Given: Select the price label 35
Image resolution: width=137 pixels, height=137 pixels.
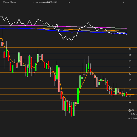Looking at the screenshot, I should point(130,61).
